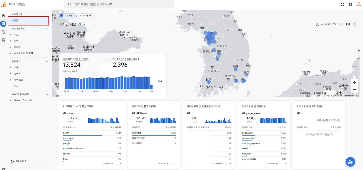Click the 라이브러리 folder icon

12,161
